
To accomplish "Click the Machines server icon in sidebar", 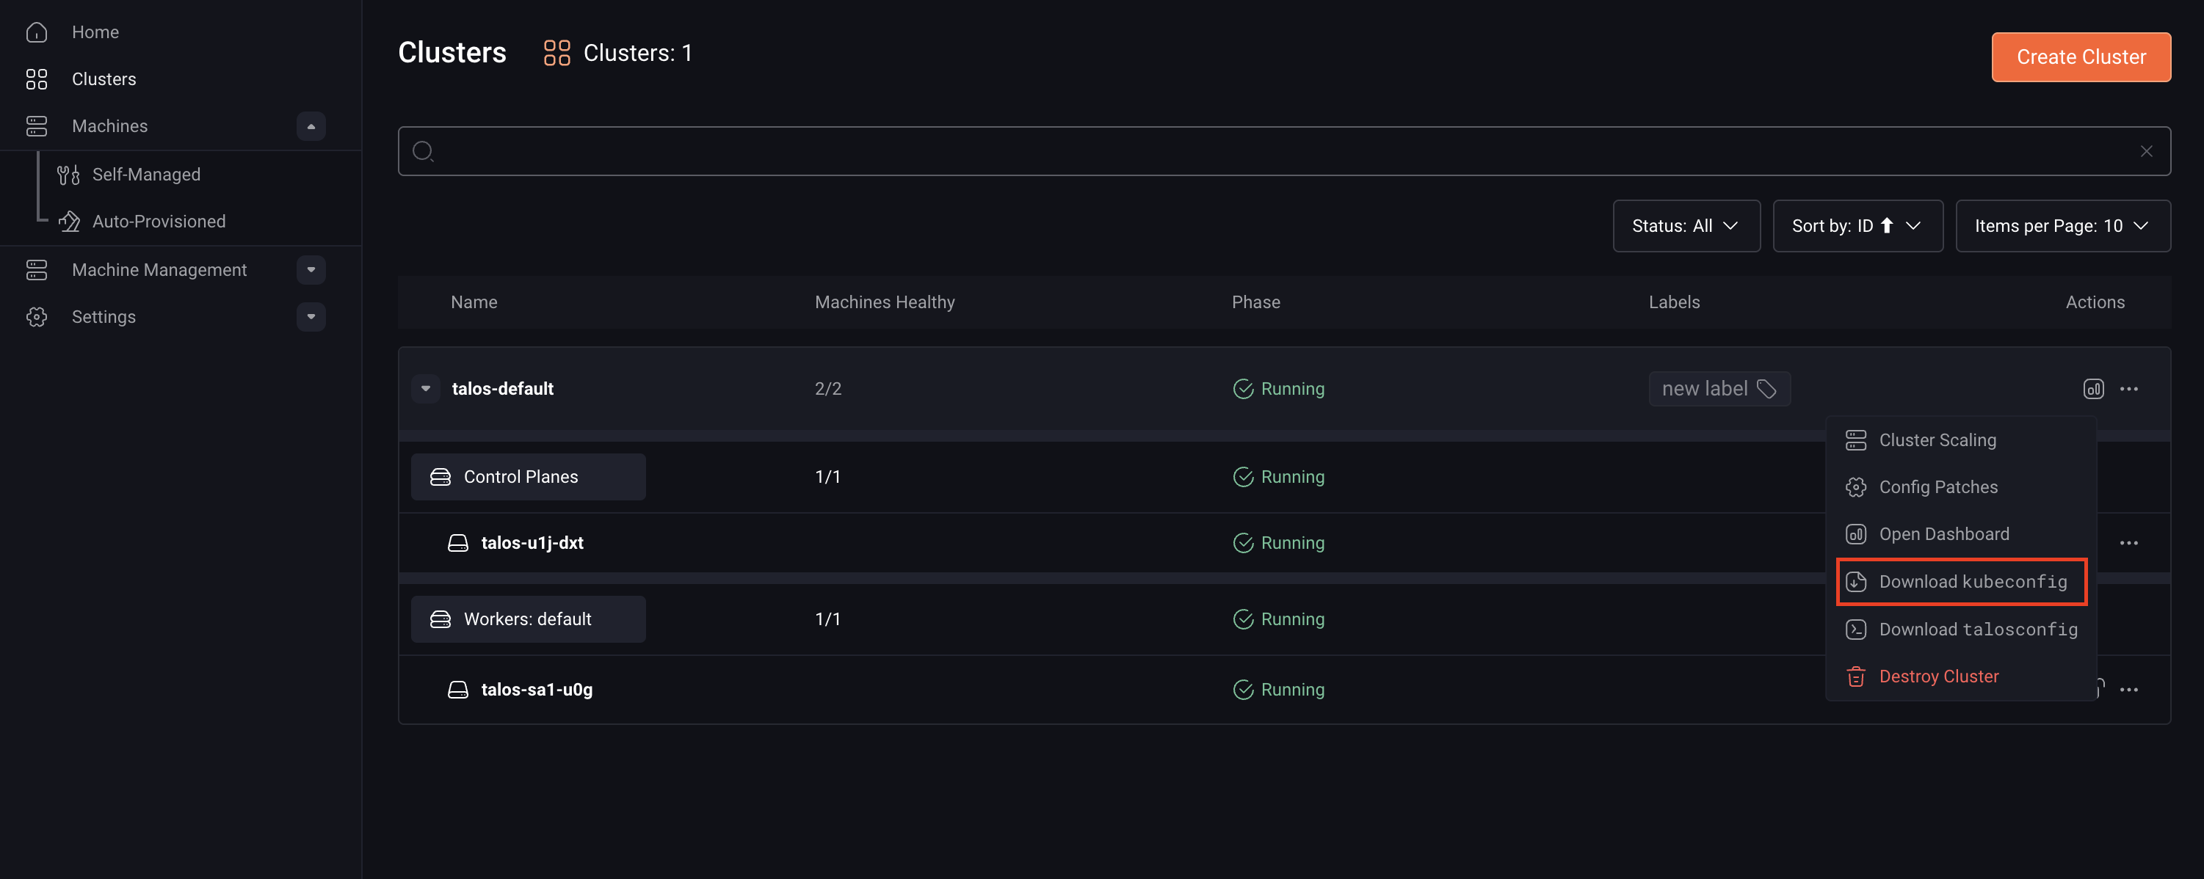I will (x=36, y=125).
